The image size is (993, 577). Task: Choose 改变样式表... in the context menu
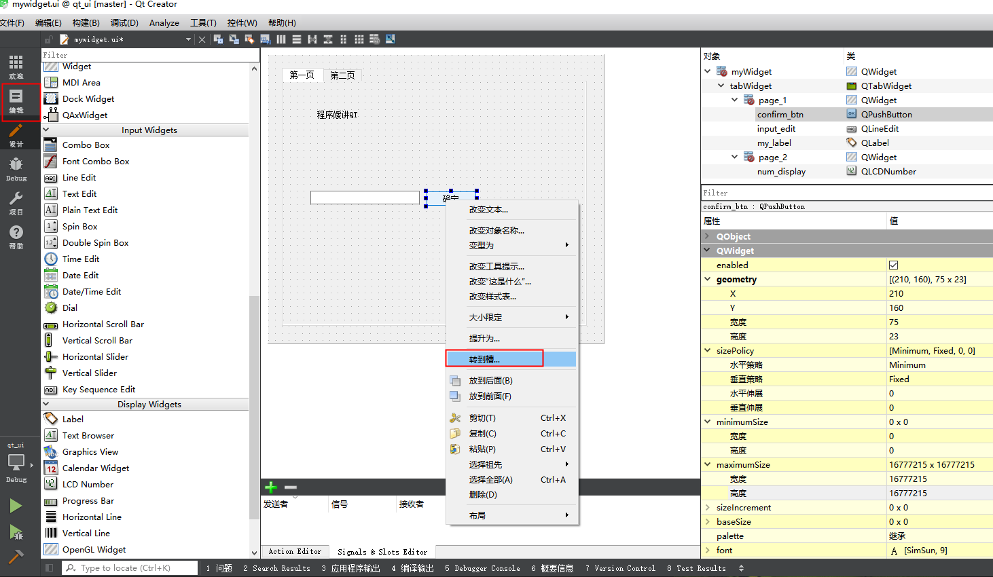pos(511,296)
